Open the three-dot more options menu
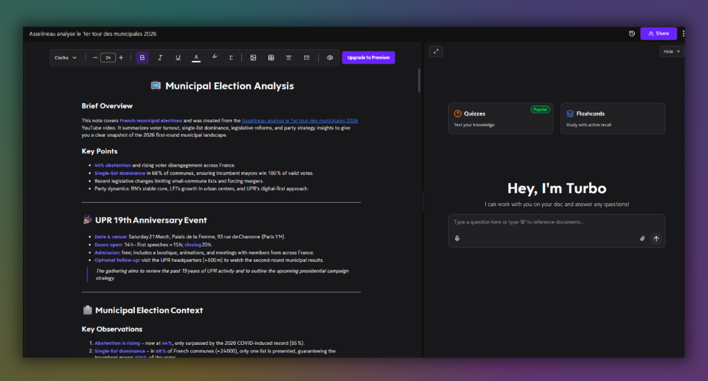This screenshot has width=708, height=381. pos(683,33)
